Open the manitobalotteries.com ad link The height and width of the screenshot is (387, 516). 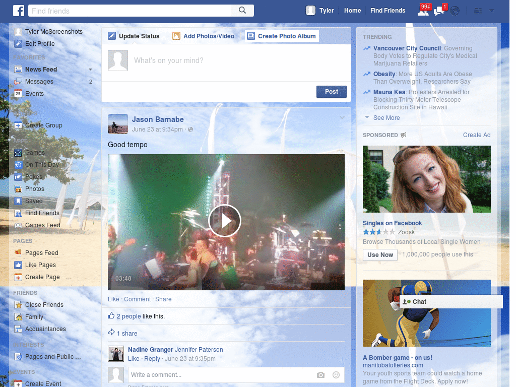click(x=393, y=365)
